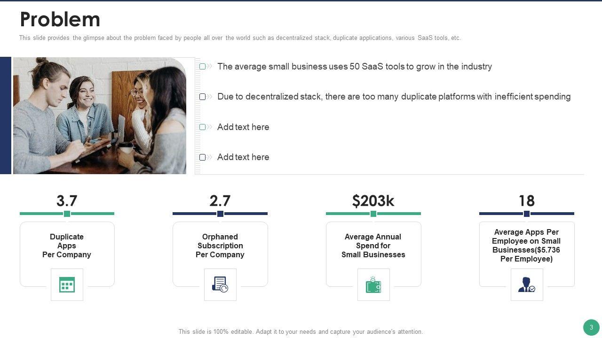
Task: Click the orphaned subscription document icon
Action: [220, 284]
